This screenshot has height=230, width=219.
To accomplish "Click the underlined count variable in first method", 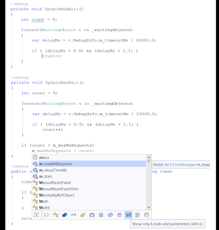I will pos(38,20).
